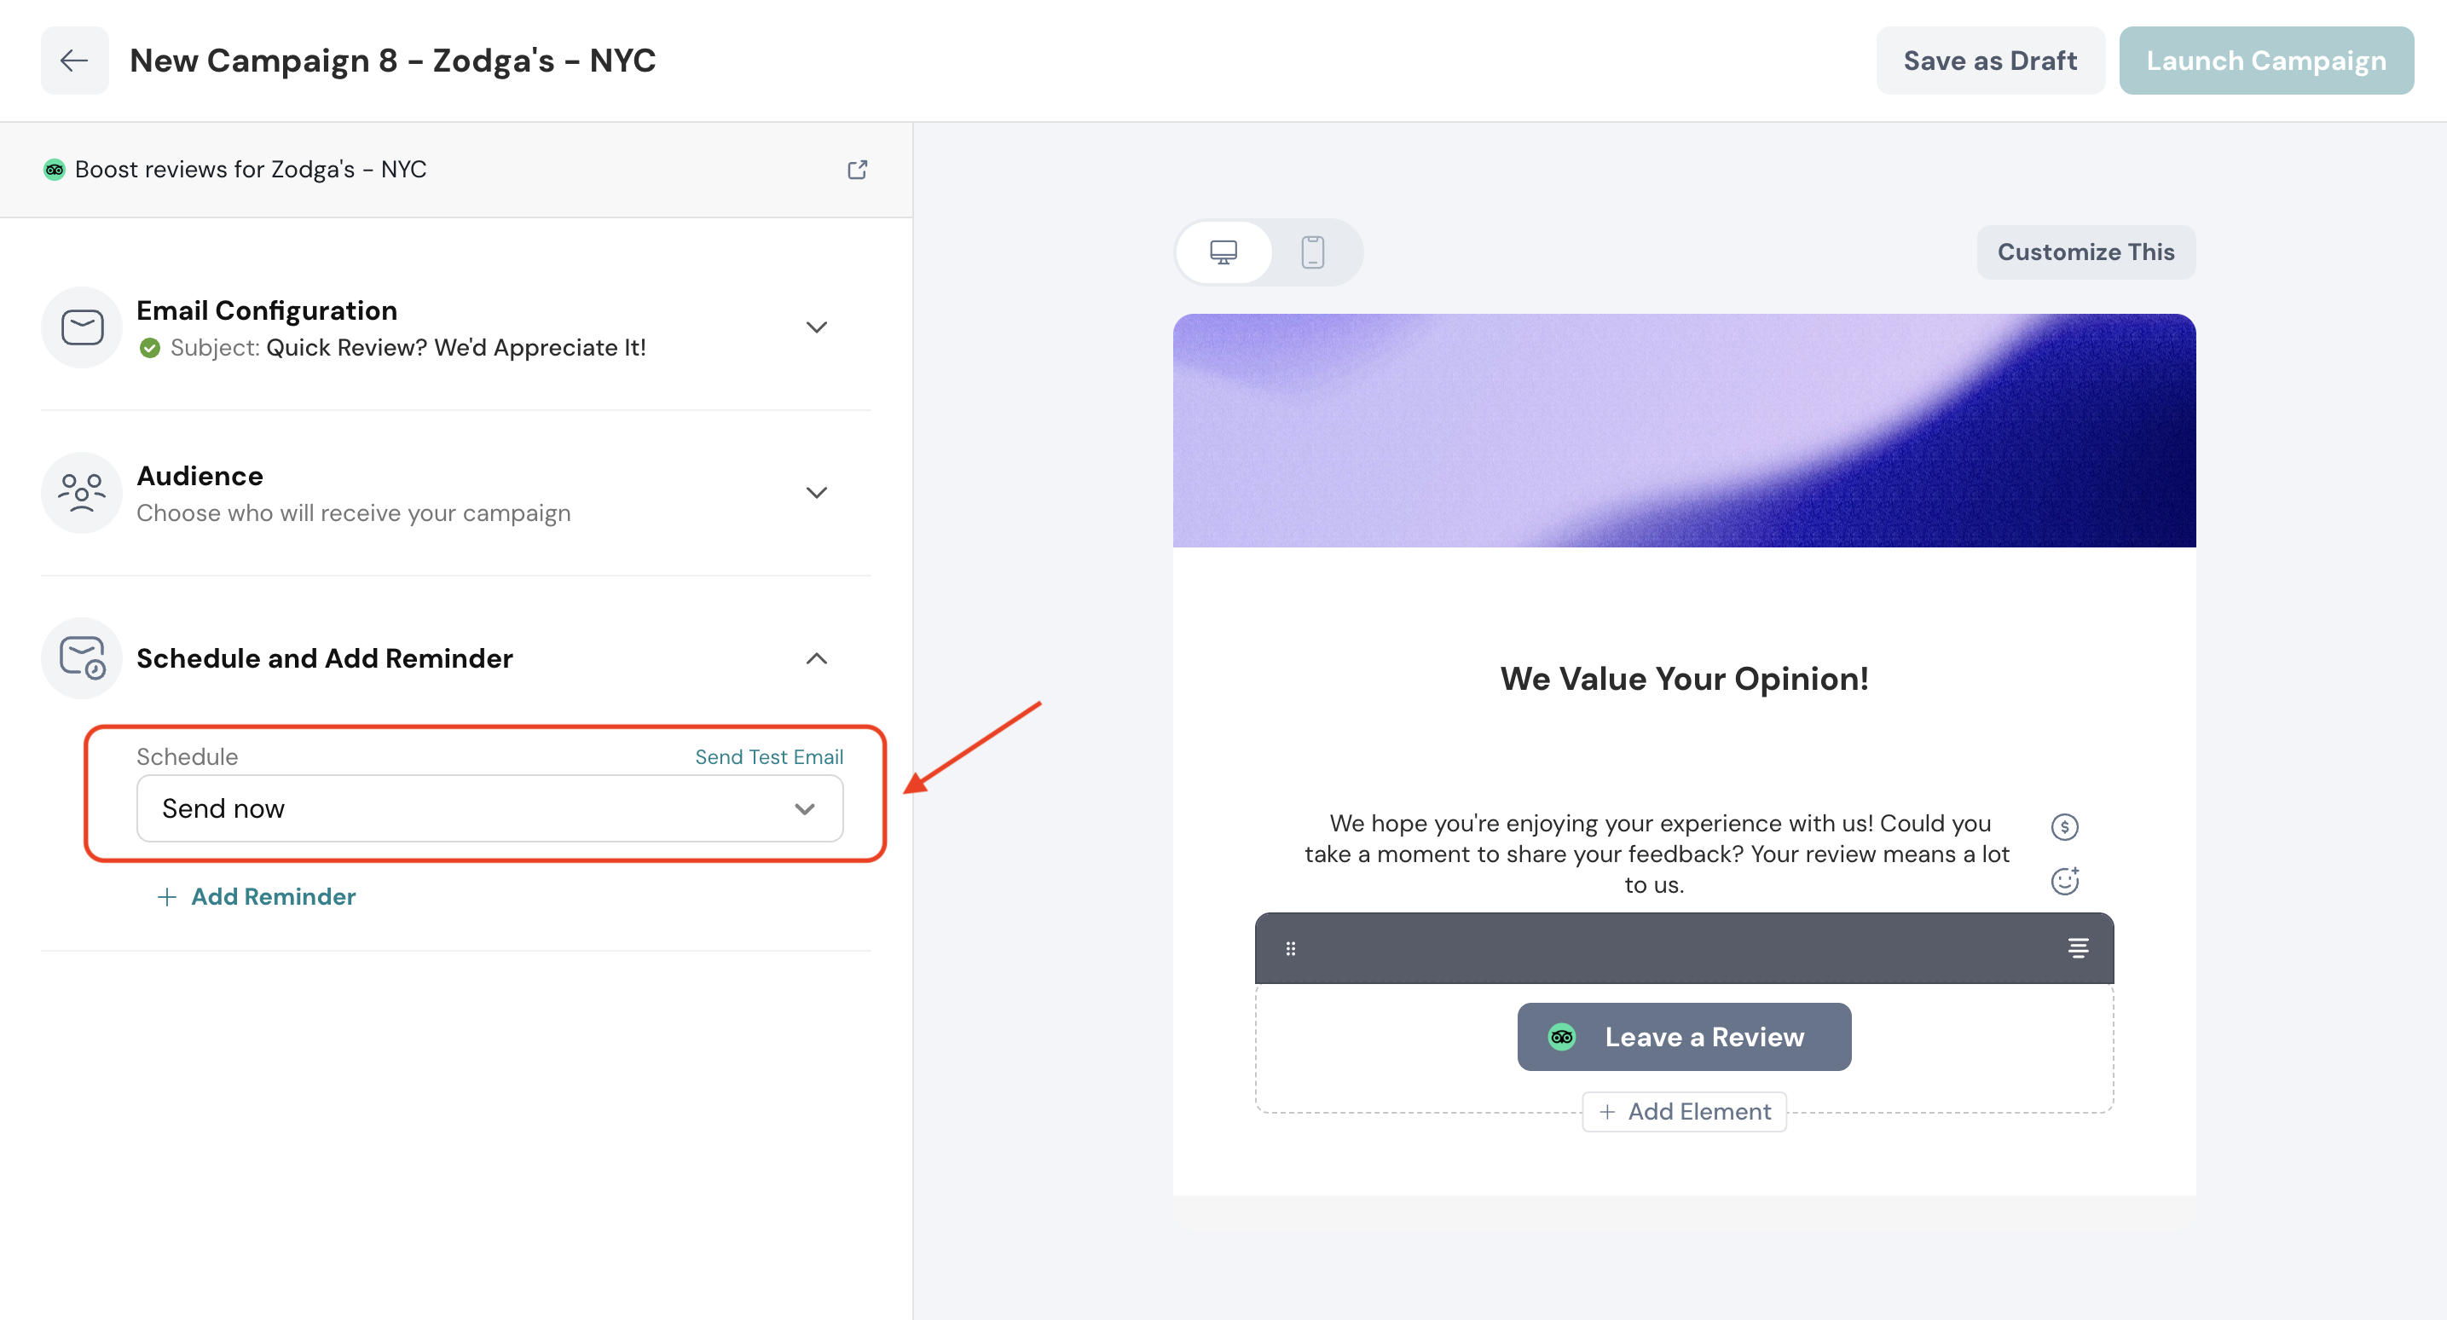Click the Send Test Email link
2447x1320 pixels.
click(x=768, y=757)
